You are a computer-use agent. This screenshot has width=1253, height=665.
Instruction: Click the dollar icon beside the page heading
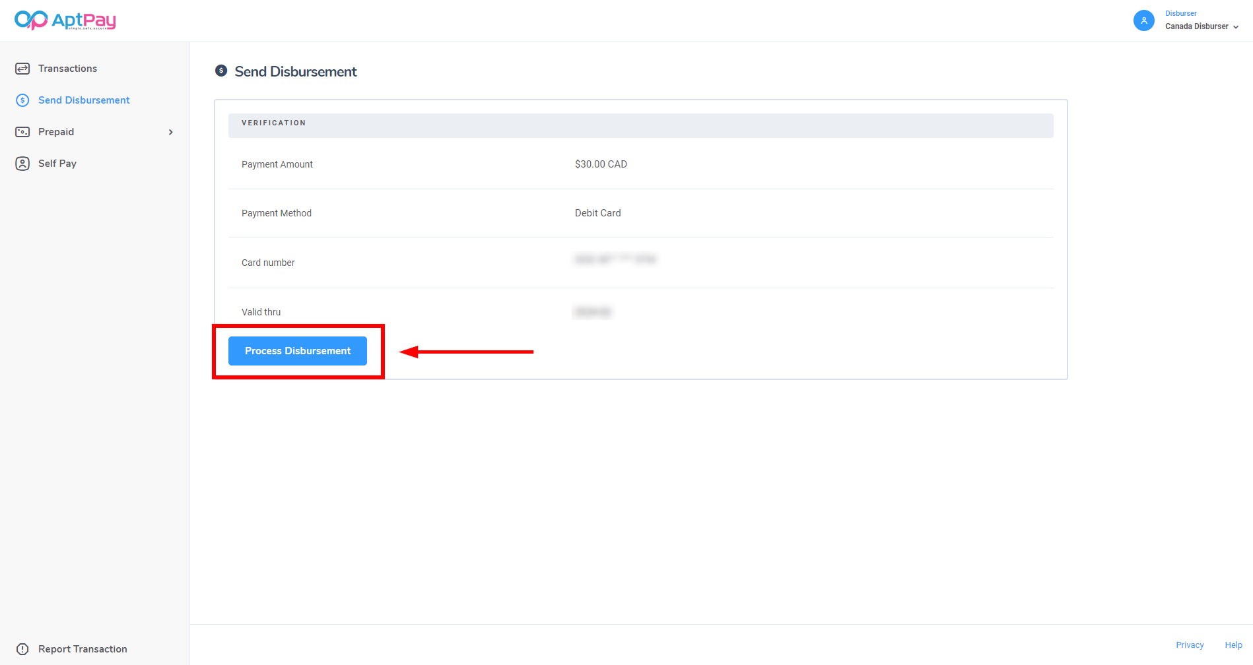pyautogui.click(x=221, y=71)
